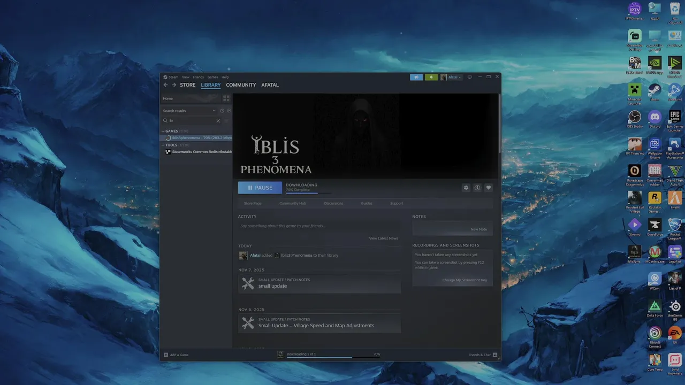
Task: Collapse the TOOLS category
Action: [x=163, y=145]
